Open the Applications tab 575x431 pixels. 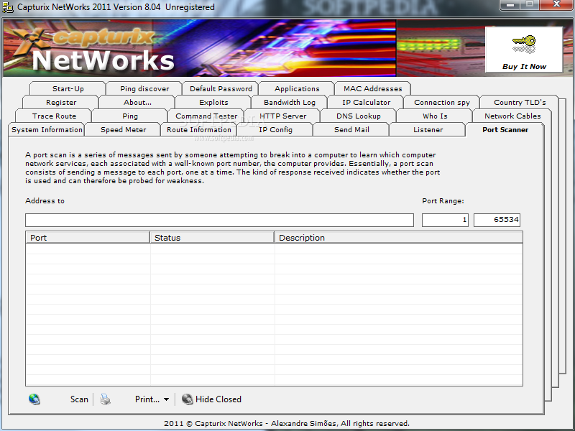[x=297, y=88]
